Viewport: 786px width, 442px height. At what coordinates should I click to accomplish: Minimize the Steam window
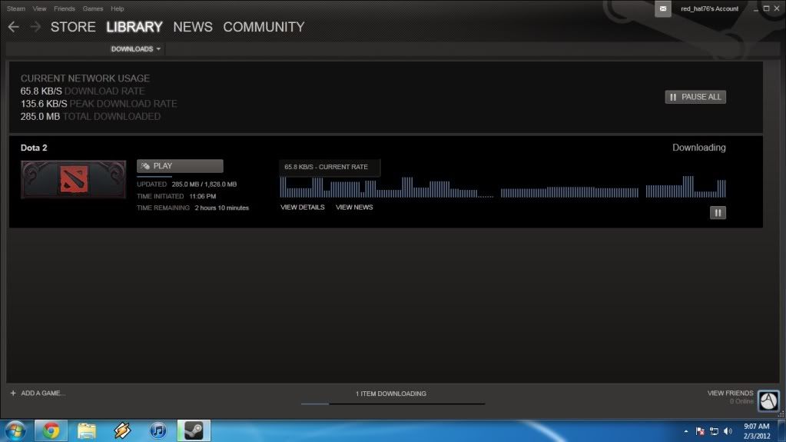[755, 8]
